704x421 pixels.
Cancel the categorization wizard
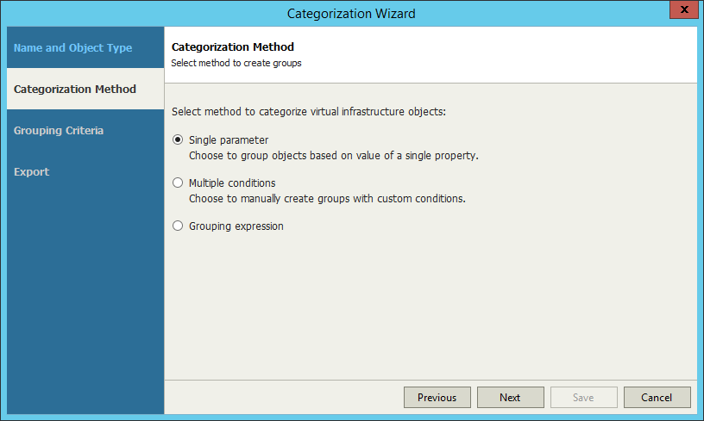point(657,397)
